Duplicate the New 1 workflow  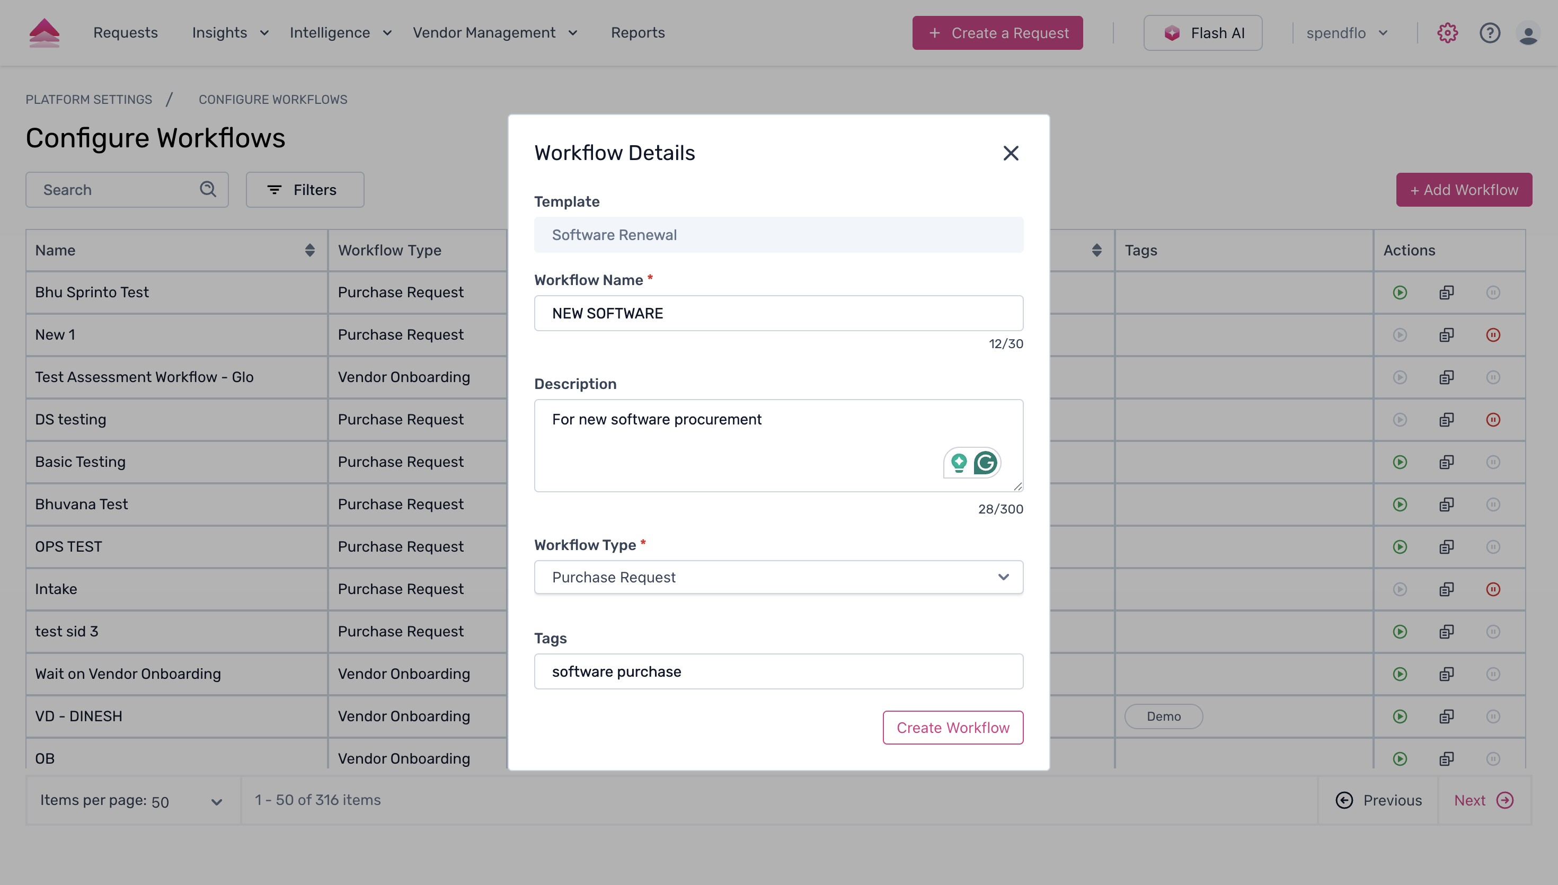(1446, 335)
